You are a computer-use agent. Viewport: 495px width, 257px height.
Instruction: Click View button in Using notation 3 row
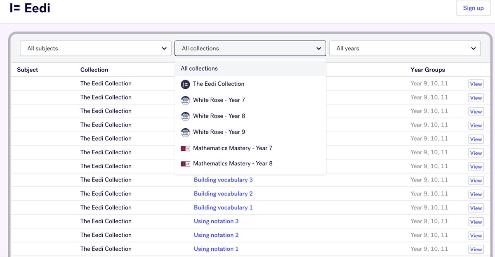point(476,222)
